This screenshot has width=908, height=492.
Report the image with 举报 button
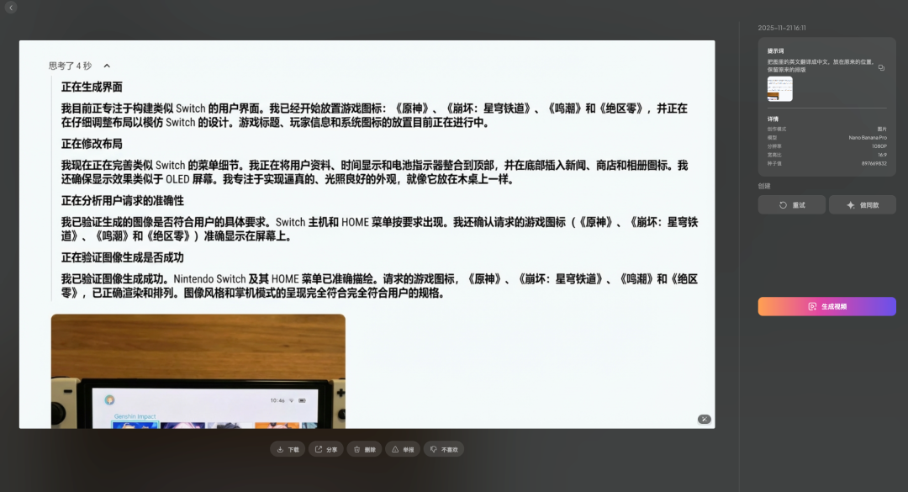click(x=402, y=449)
